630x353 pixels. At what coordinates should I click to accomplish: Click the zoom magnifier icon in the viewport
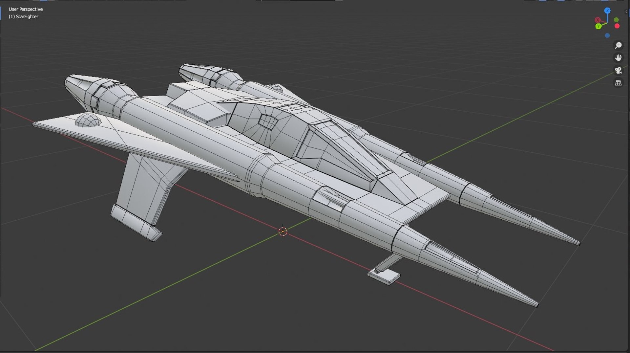click(618, 45)
